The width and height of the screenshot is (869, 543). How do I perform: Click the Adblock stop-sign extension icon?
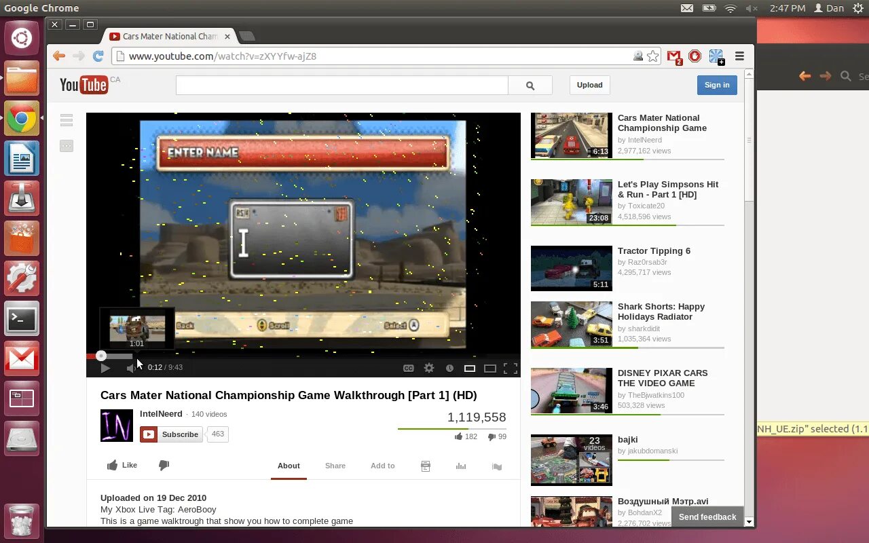(695, 56)
